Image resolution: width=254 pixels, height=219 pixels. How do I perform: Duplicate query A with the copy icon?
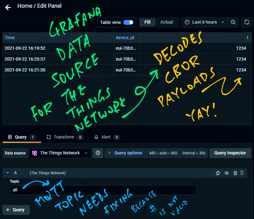(x=218, y=173)
